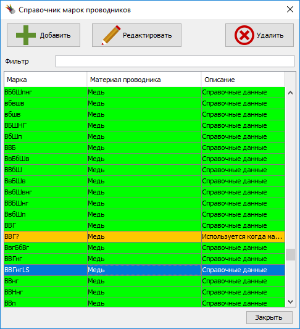This screenshot has height=329, width=300.
Task: Select the ВБШНГ row
Action: [144, 125]
